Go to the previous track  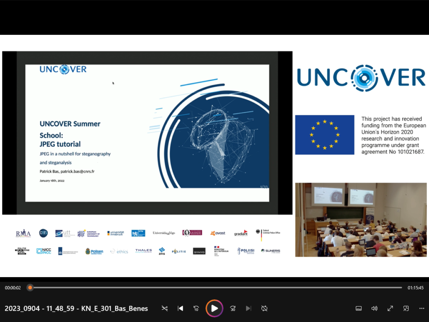(x=180, y=308)
